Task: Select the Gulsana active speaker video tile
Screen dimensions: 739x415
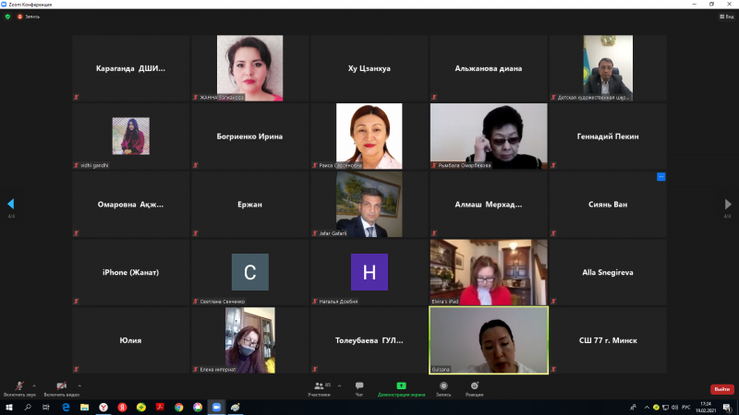Action: (x=489, y=340)
